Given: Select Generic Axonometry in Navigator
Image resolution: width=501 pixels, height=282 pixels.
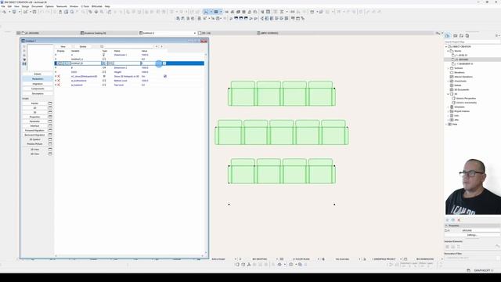Looking at the screenshot, I should click(466, 103).
